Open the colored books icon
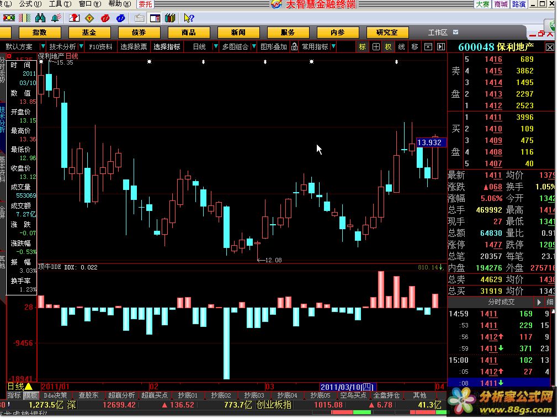Image resolution: width=558 pixels, height=418 pixels. tap(171, 18)
